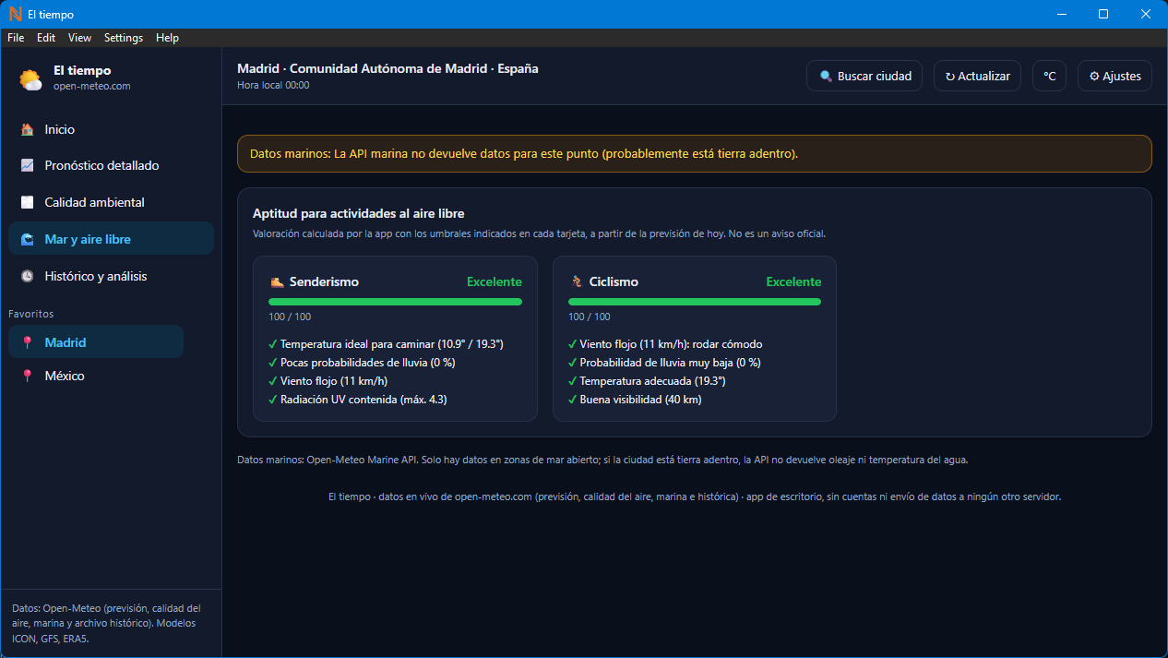The image size is (1168, 658).
Task: Open Pronóstico detallado section
Action: [111, 166]
